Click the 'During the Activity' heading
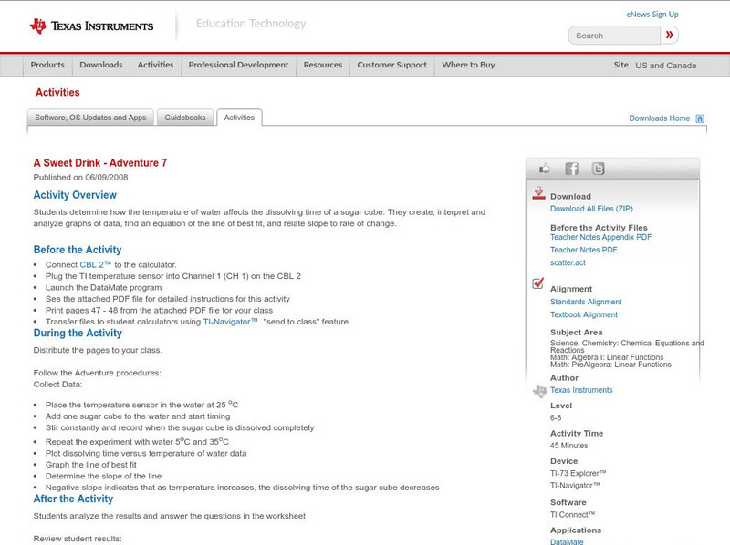This screenshot has height=545, width=730. (x=78, y=333)
